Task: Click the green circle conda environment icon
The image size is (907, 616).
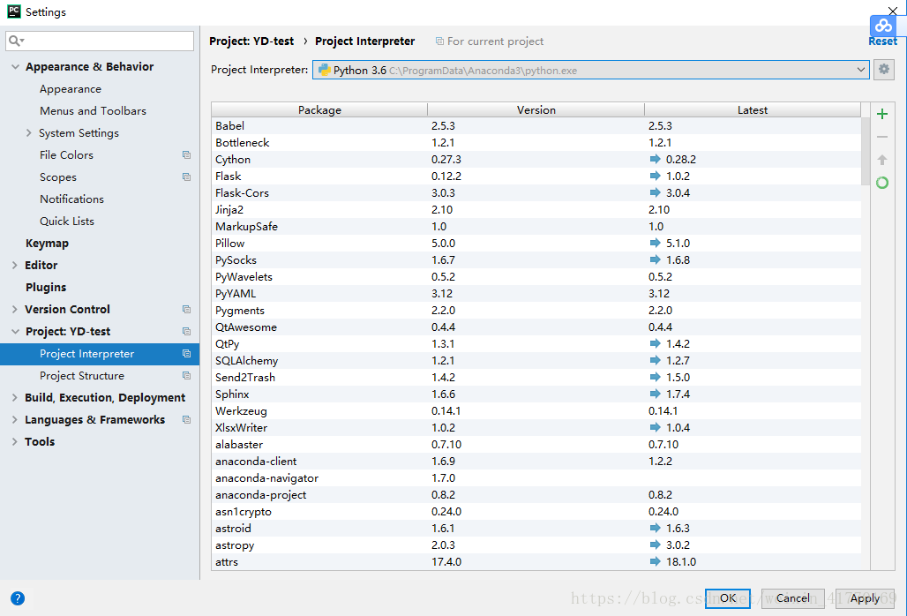Action: (x=881, y=183)
